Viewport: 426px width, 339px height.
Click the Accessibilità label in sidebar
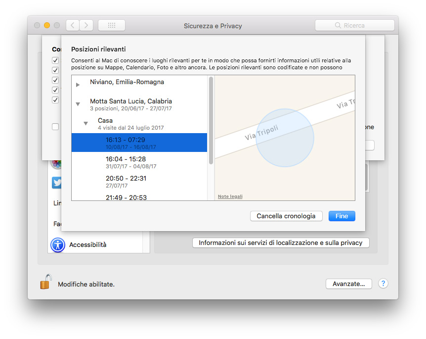pyautogui.click(x=88, y=245)
